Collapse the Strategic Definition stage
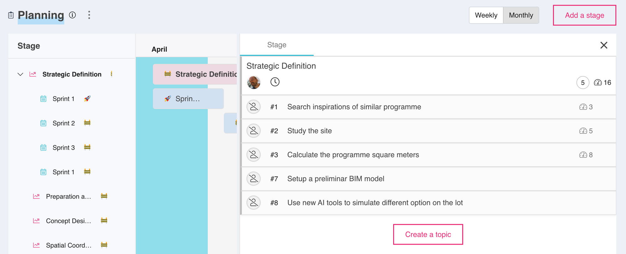Image resolution: width=626 pixels, height=254 pixels. (x=20, y=74)
